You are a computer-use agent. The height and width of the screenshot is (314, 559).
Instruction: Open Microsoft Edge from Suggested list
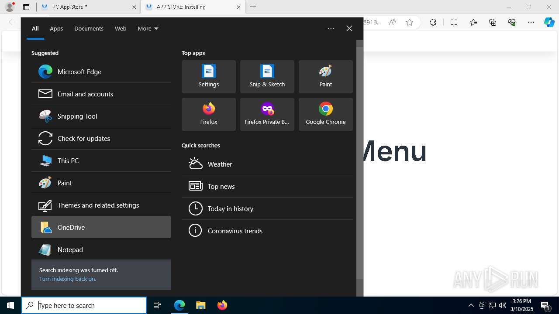pyautogui.click(x=101, y=72)
